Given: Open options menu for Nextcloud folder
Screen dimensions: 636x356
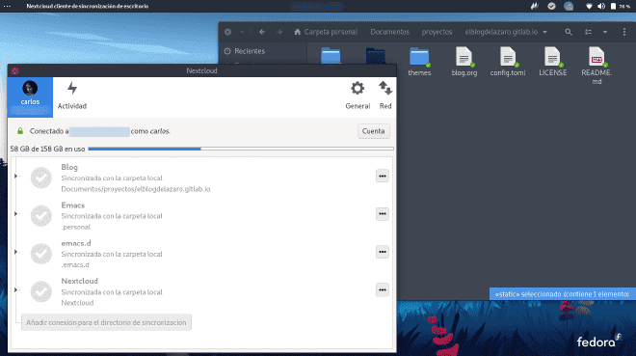Looking at the screenshot, I should click(x=383, y=289).
